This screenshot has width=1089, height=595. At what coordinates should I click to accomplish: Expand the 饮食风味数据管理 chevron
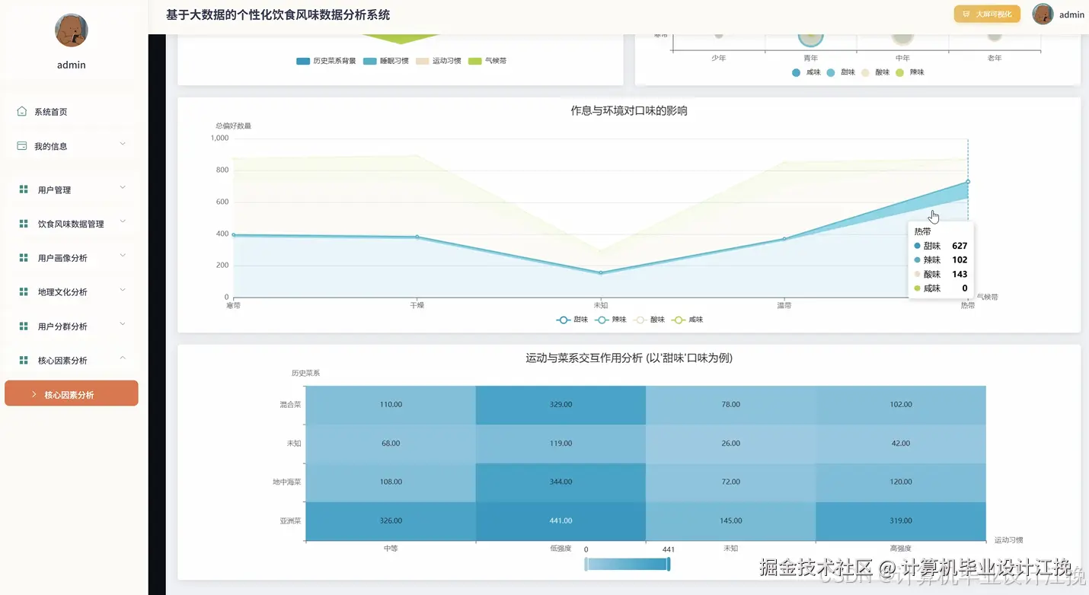click(x=123, y=222)
